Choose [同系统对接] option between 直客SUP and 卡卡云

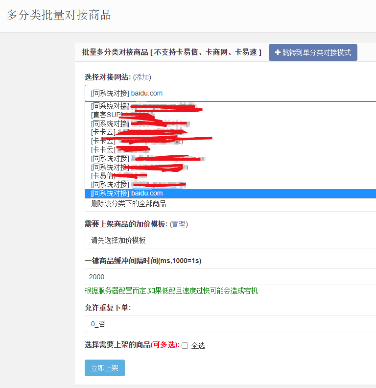pyautogui.click(x=110, y=123)
